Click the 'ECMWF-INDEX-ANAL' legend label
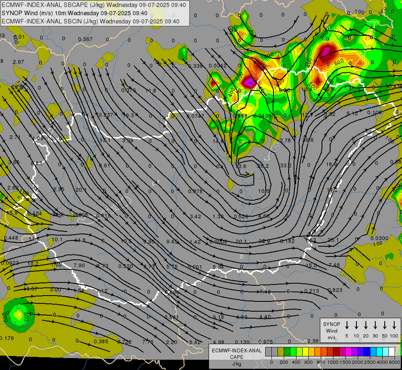This screenshot has height=370, width=402. (237, 351)
